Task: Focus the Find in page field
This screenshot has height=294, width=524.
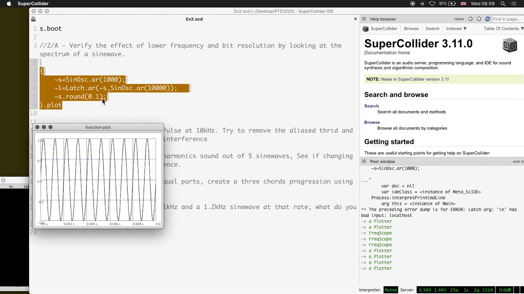Action: point(508,19)
